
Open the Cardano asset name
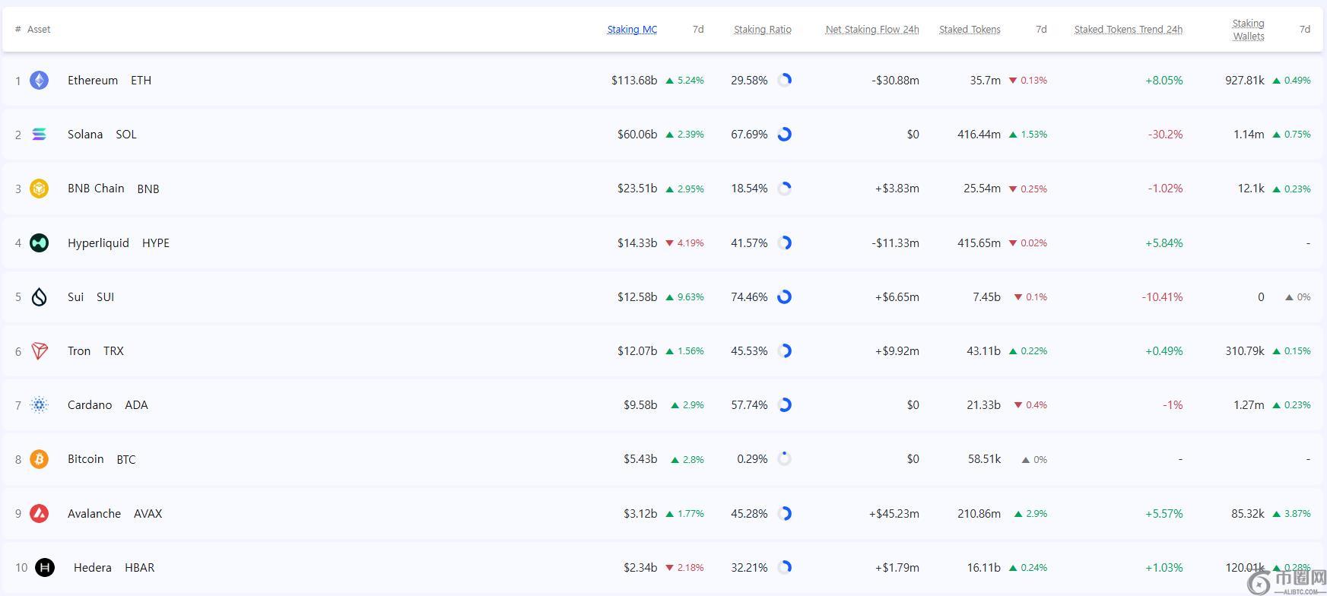click(90, 405)
